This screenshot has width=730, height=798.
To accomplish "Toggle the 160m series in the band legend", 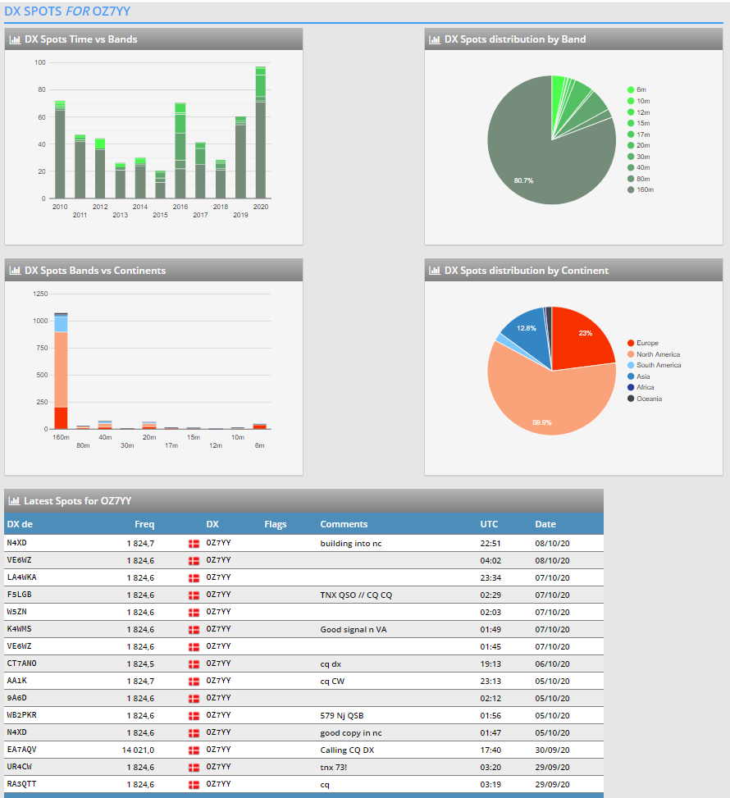I will 645,189.
